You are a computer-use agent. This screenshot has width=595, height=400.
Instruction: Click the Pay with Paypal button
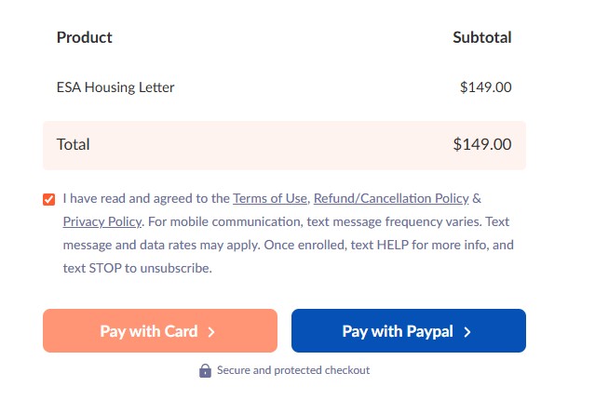[408, 331]
